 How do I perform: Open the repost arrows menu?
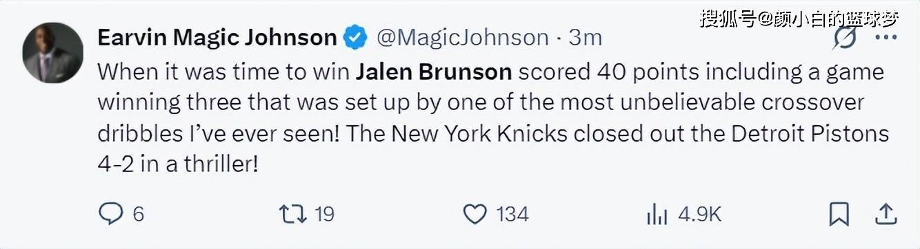(x=293, y=214)
